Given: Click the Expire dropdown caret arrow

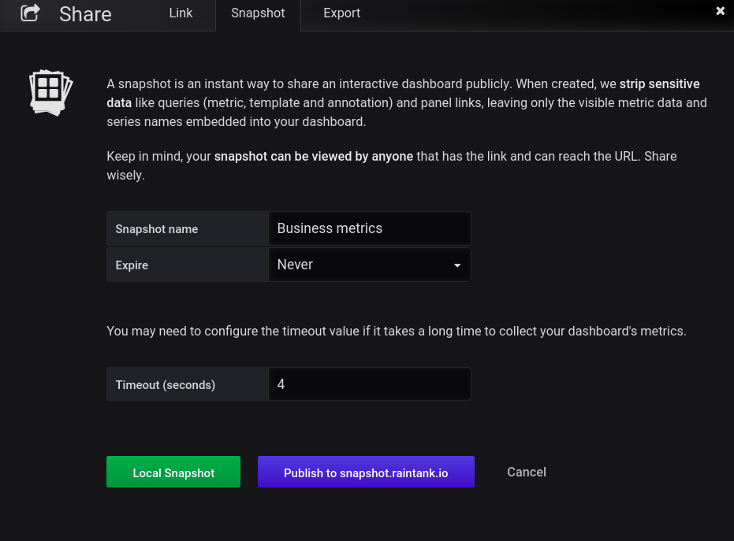Looking at the screenshot, I should pos(457,265).
